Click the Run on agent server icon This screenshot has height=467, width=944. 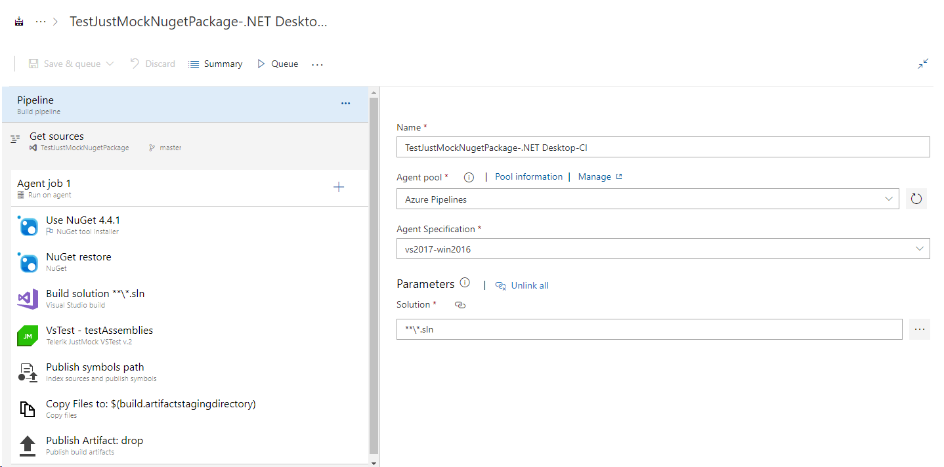click(x=21, y=195)
